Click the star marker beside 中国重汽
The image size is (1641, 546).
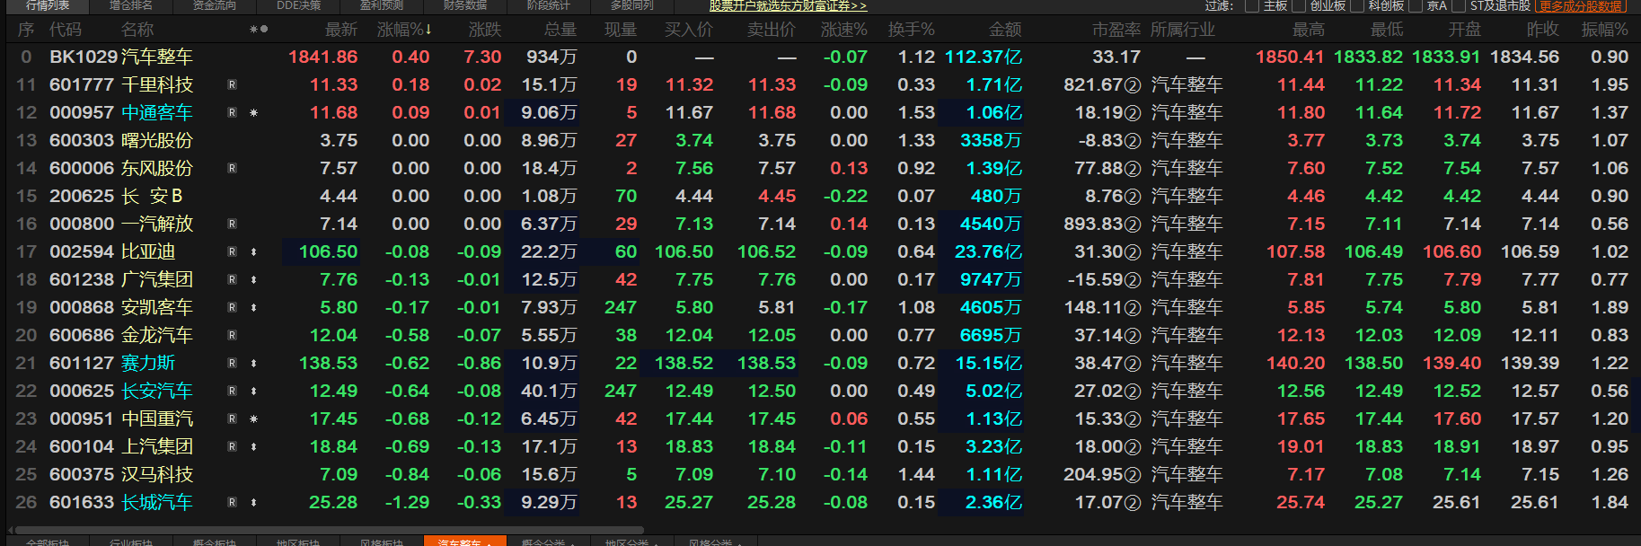254,419
